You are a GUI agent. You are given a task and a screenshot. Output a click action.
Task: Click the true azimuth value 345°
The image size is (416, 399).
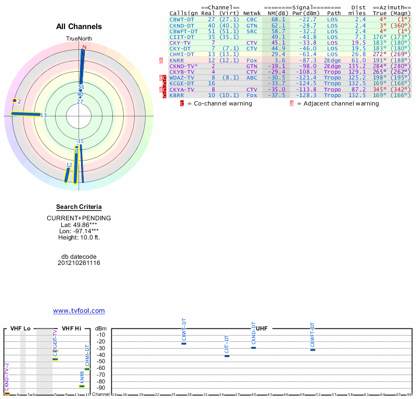pyautogui.click(x=380, y=89)
